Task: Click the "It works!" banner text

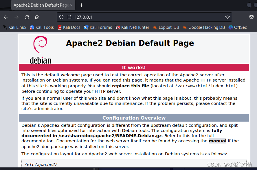Action: pos(134,67)
